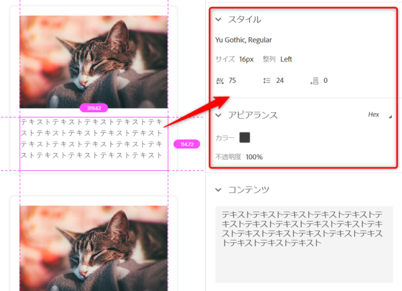The height and width of the screenshot is (291, 402).
Task: Click the 319.62 width measurement label
Action: pyautogui.click(x=94, y=108)
